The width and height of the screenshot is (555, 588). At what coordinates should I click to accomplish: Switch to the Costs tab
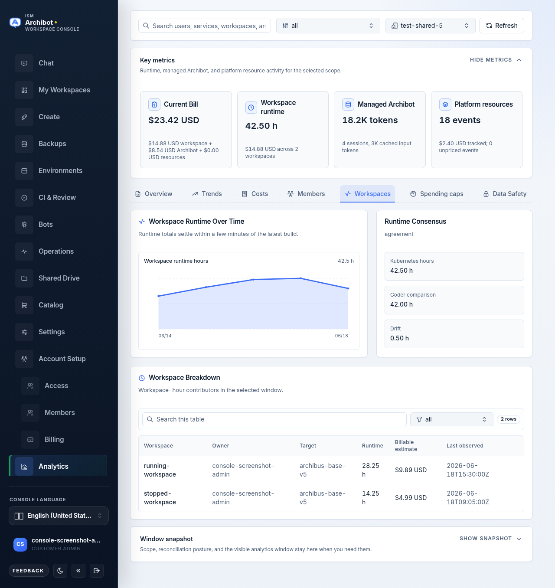click(255, 194)
